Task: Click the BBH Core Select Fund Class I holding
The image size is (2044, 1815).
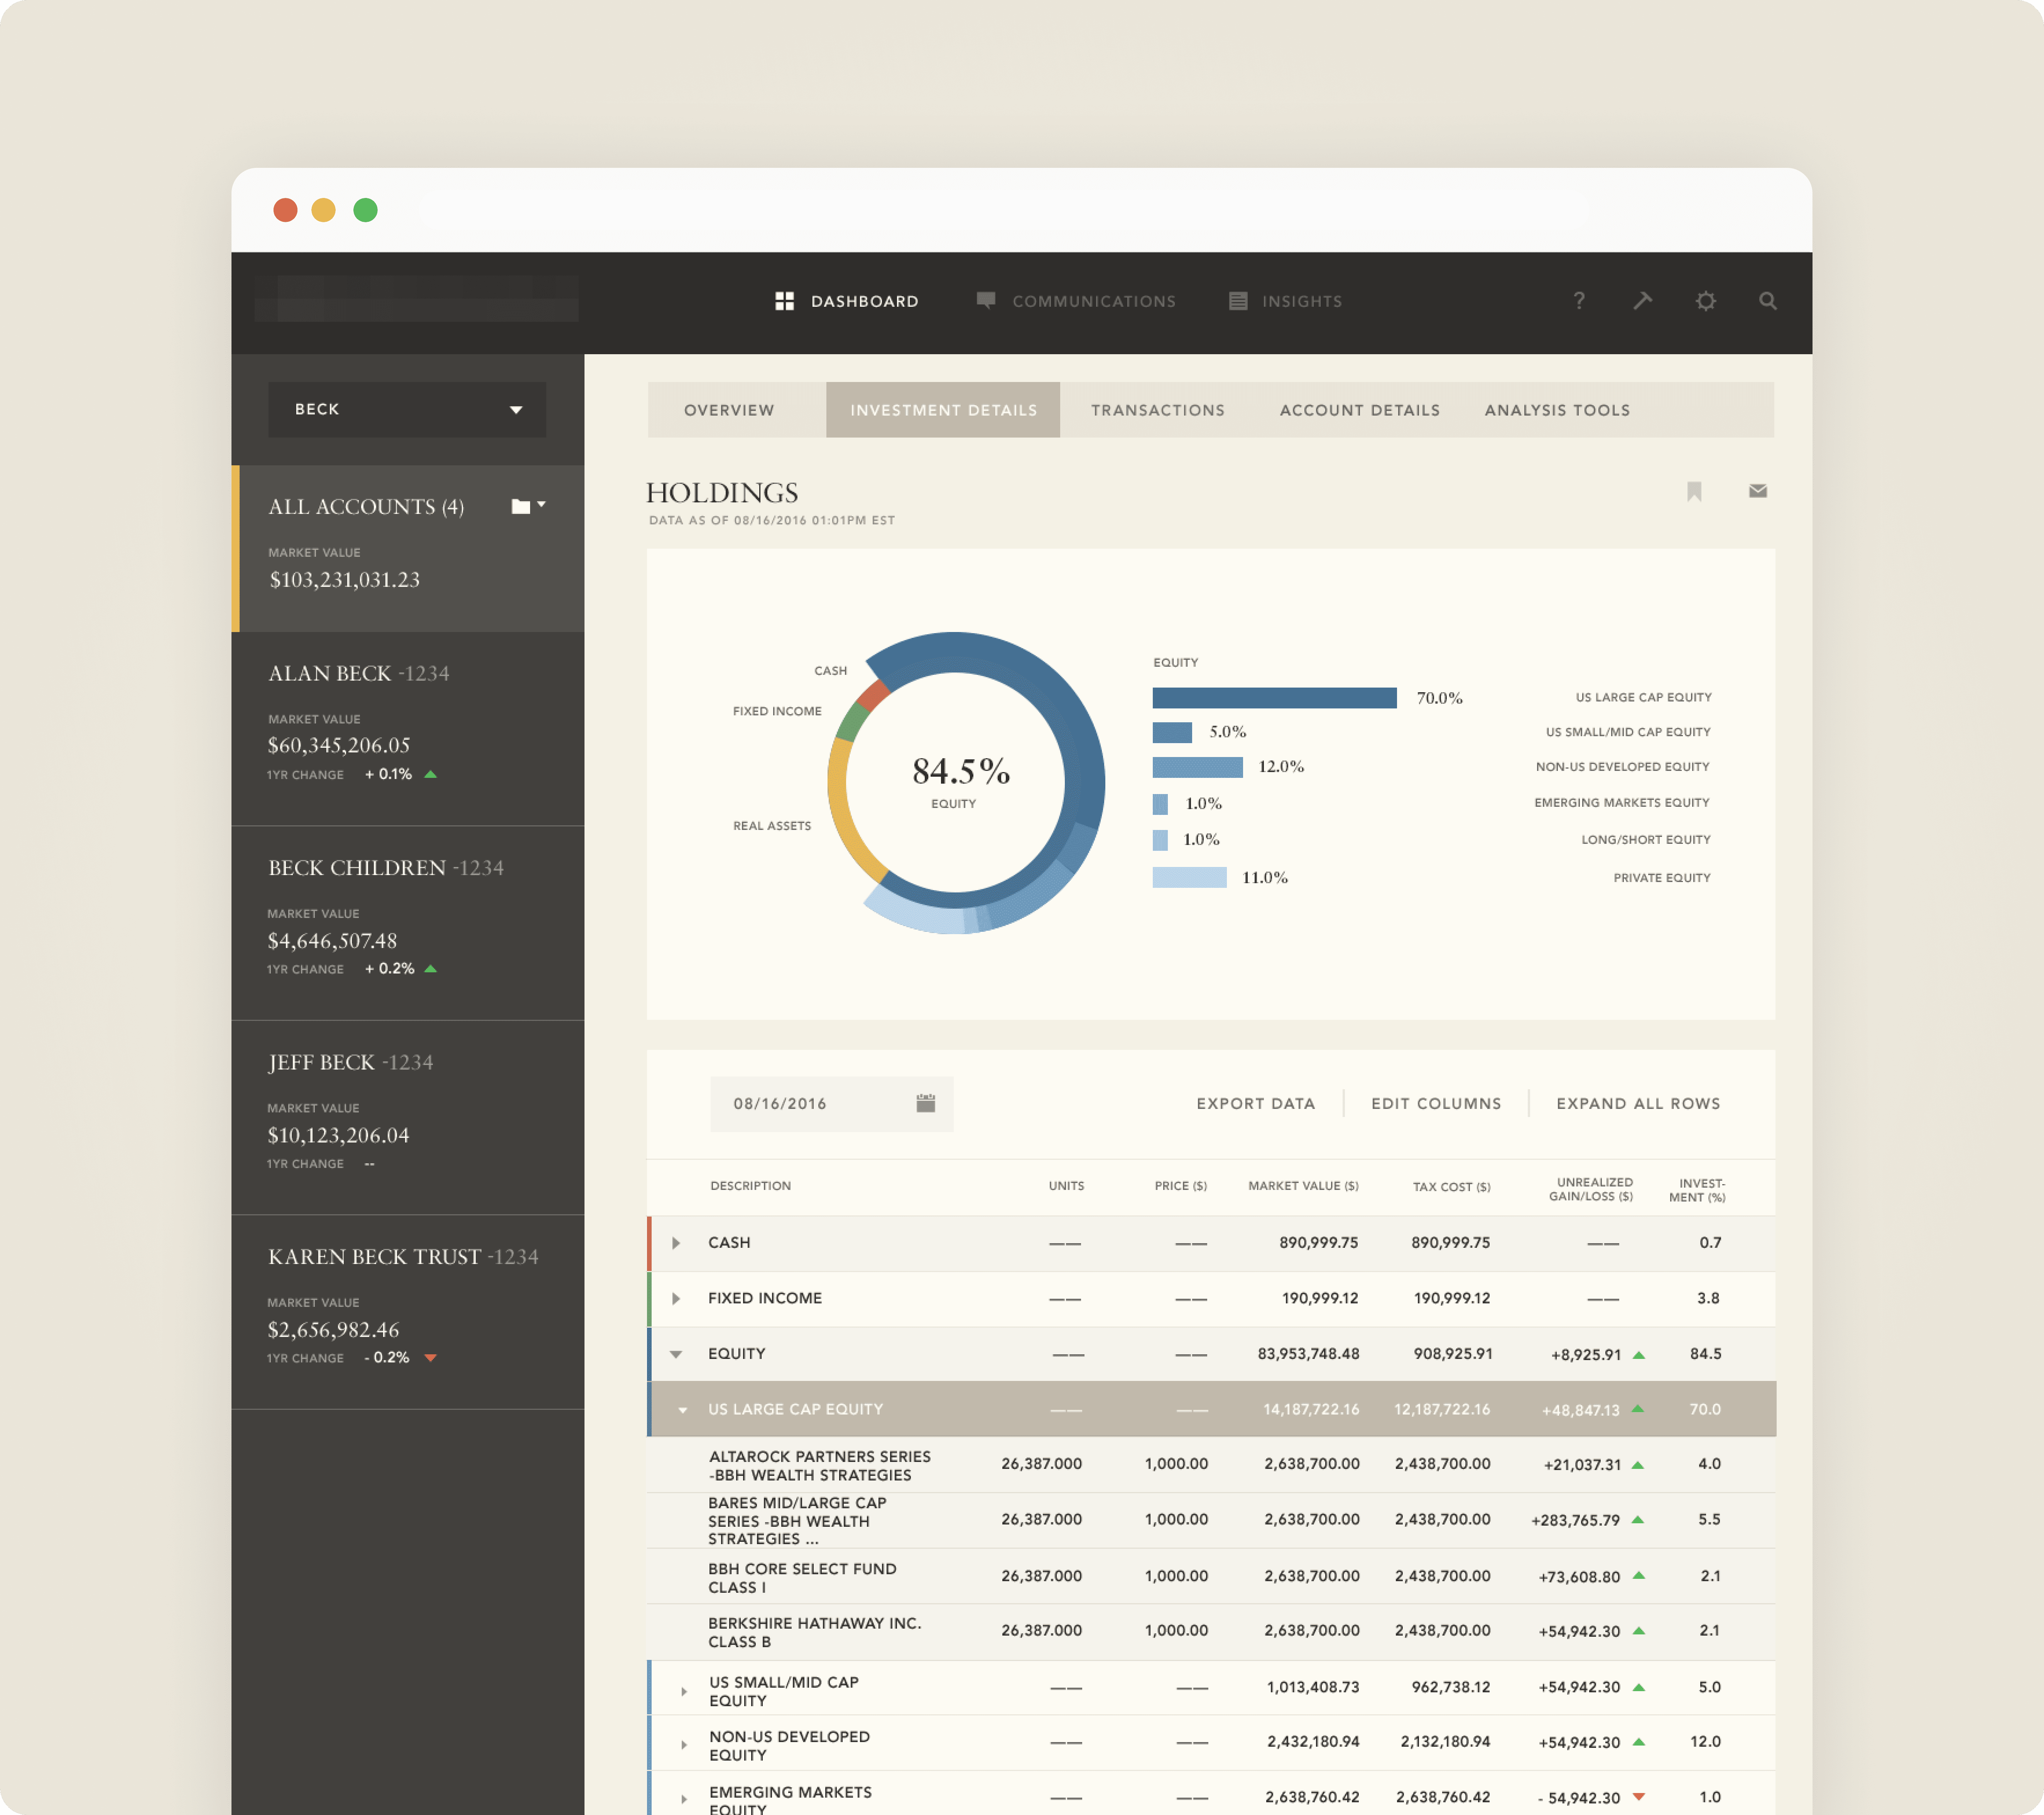Action: [802, 1578]
